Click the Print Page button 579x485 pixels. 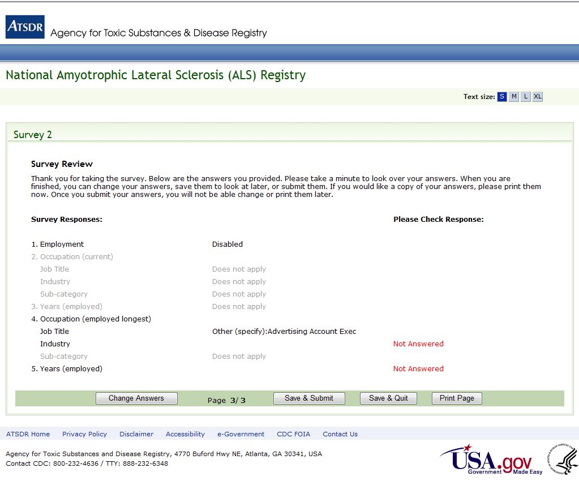coord(457,398)
